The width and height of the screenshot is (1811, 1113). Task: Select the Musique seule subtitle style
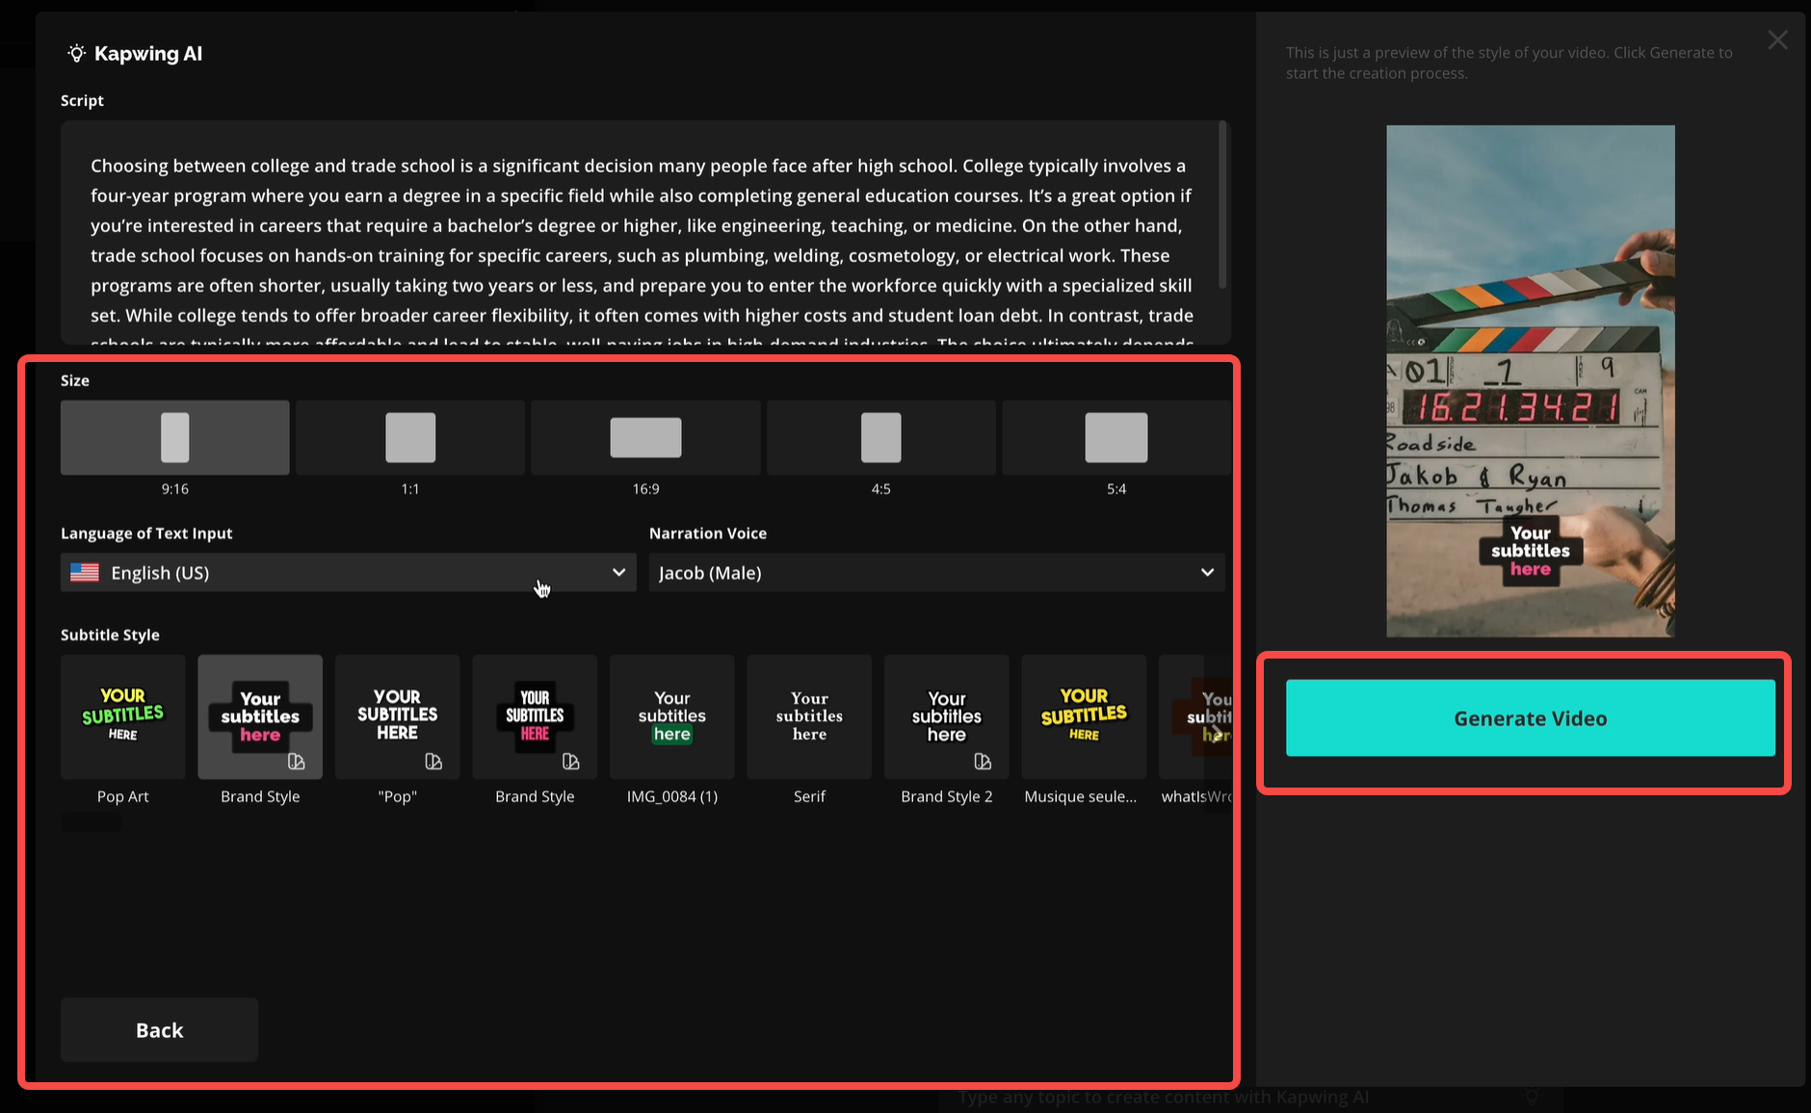(x=1083, y=717)
